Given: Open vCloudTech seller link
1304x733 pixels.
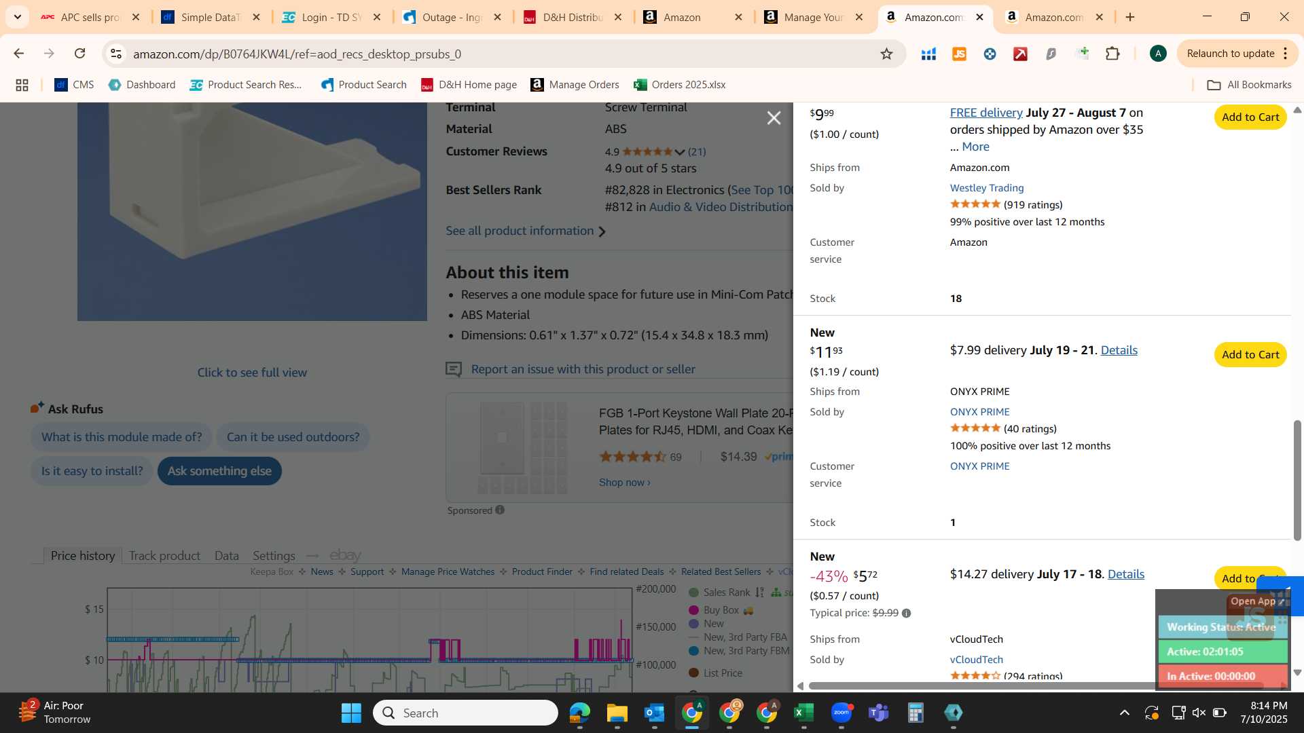Looking at the screenshot, I should coord(976,660).
